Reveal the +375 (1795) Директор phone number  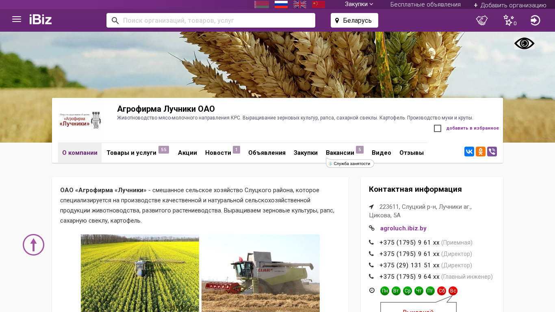pyautogui.click(x=409, y=254)
